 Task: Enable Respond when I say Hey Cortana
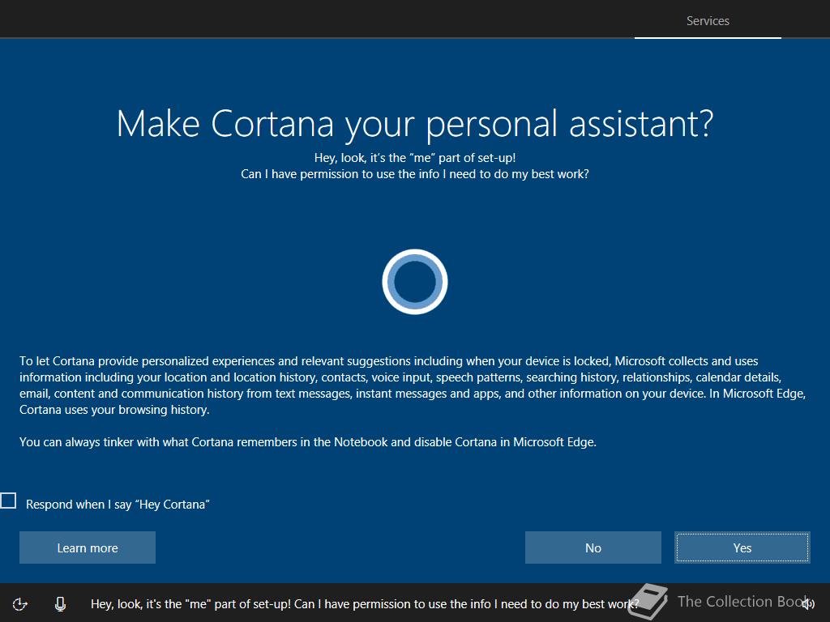(8, 501)
